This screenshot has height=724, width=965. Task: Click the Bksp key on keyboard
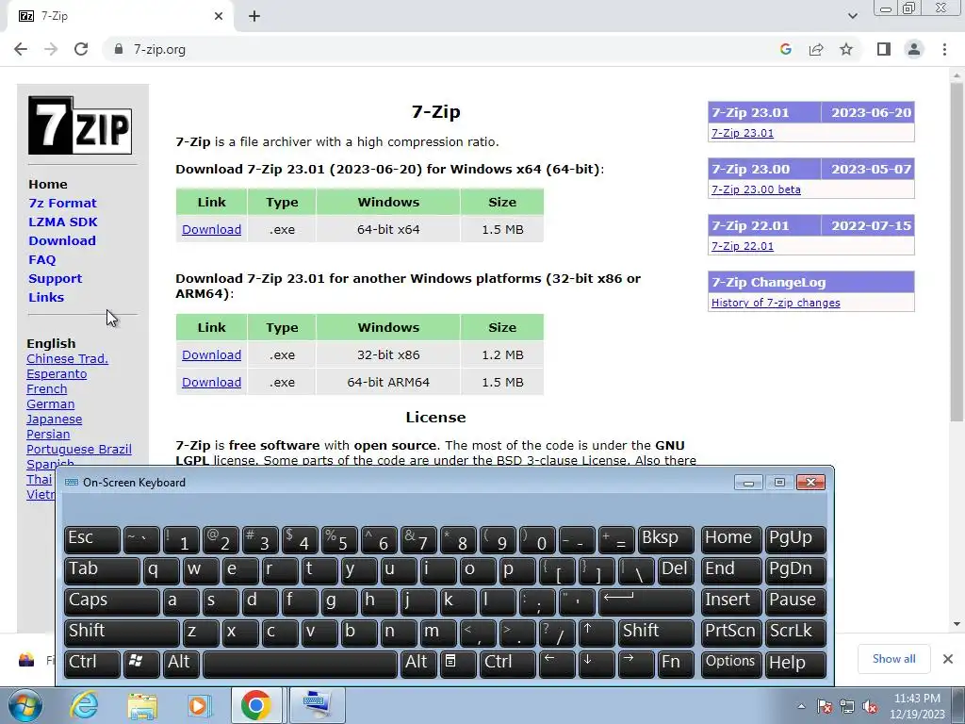(666, 539)
